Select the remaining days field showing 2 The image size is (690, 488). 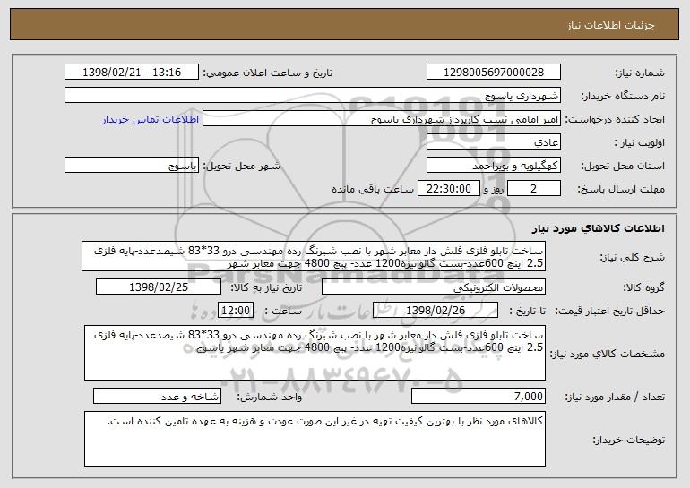pos(534,189)
